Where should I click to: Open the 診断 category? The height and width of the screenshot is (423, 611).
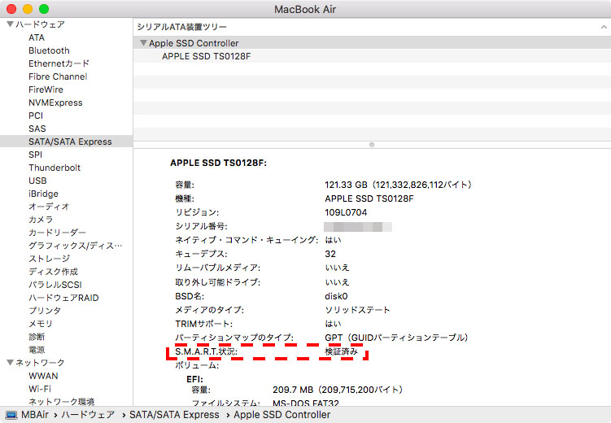pos(37,337)
